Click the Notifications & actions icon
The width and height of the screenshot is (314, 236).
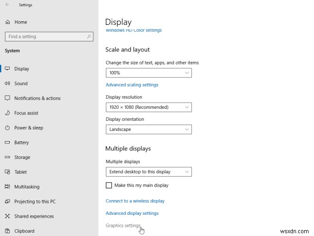7,98
